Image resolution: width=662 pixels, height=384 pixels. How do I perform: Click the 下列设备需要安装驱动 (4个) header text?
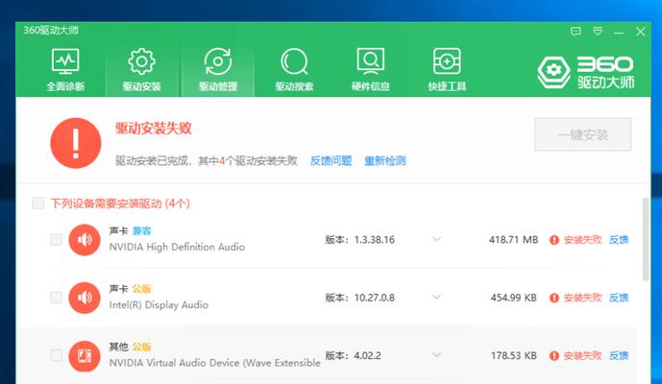click(120, 204)
